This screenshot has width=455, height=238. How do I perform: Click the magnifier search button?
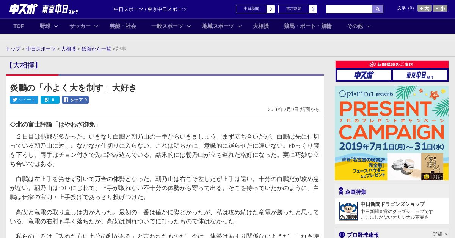pyautogui.click(x=378, y=9)
